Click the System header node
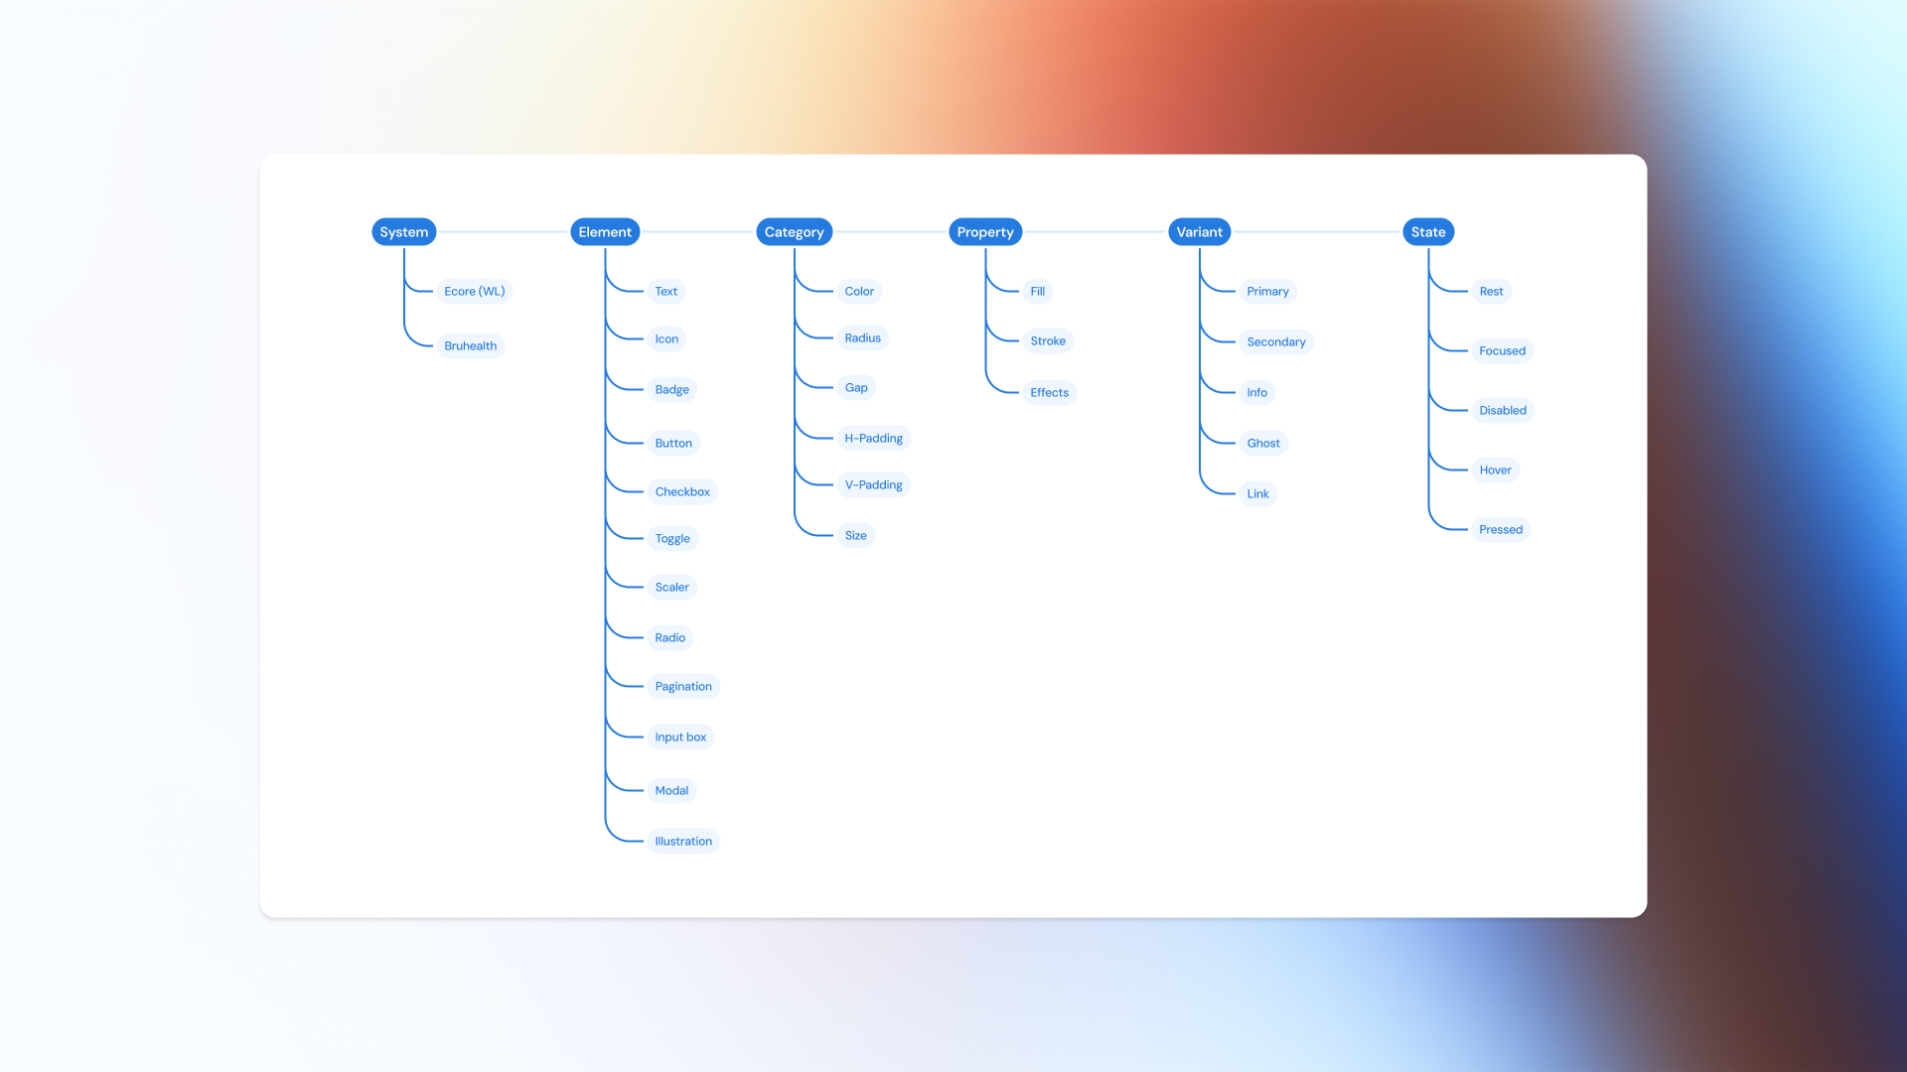The height and width of the screenshot is (1072, 1907). [403, 231]
